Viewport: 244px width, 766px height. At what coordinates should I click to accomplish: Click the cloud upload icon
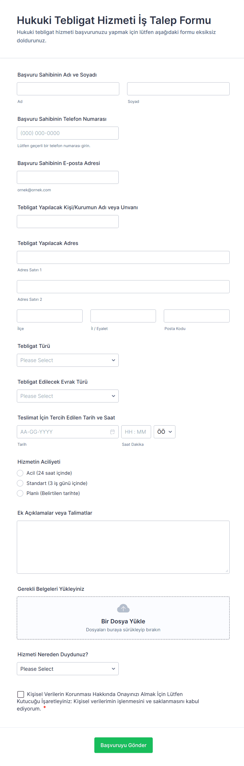click(123, 608)
